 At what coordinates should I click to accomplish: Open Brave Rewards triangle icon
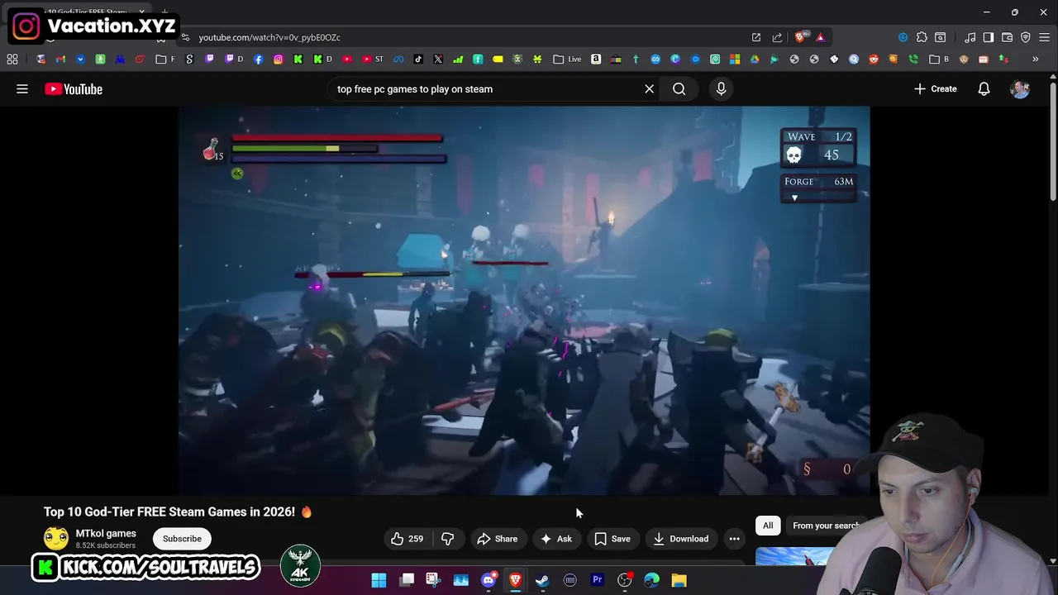tap(820, 37)
